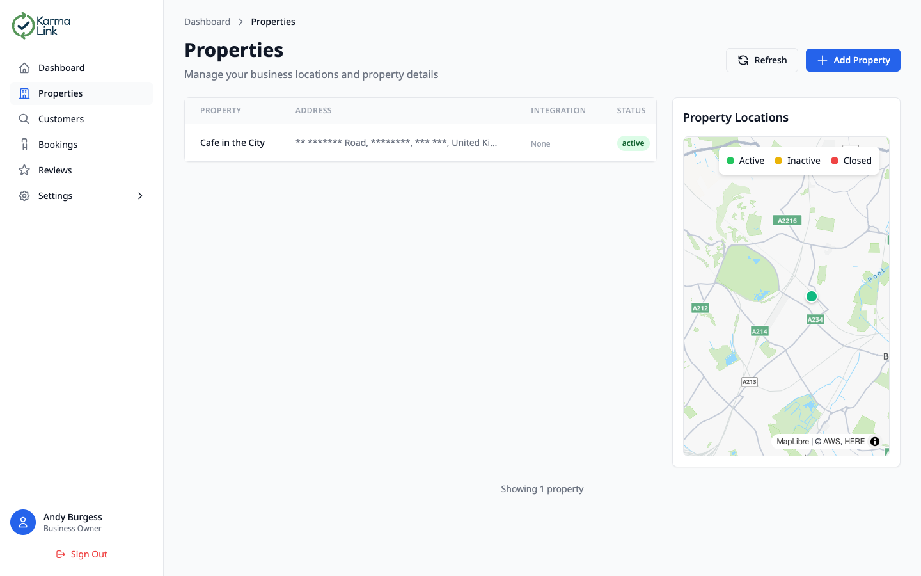Screen dimensions: 921x576
Task: Expand the Settings submenu chevron
Action: (140, 196)
